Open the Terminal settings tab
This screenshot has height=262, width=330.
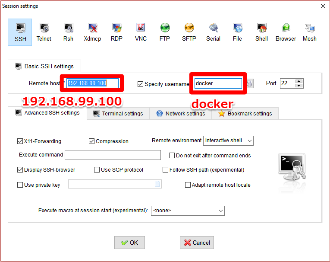point(118,114)
